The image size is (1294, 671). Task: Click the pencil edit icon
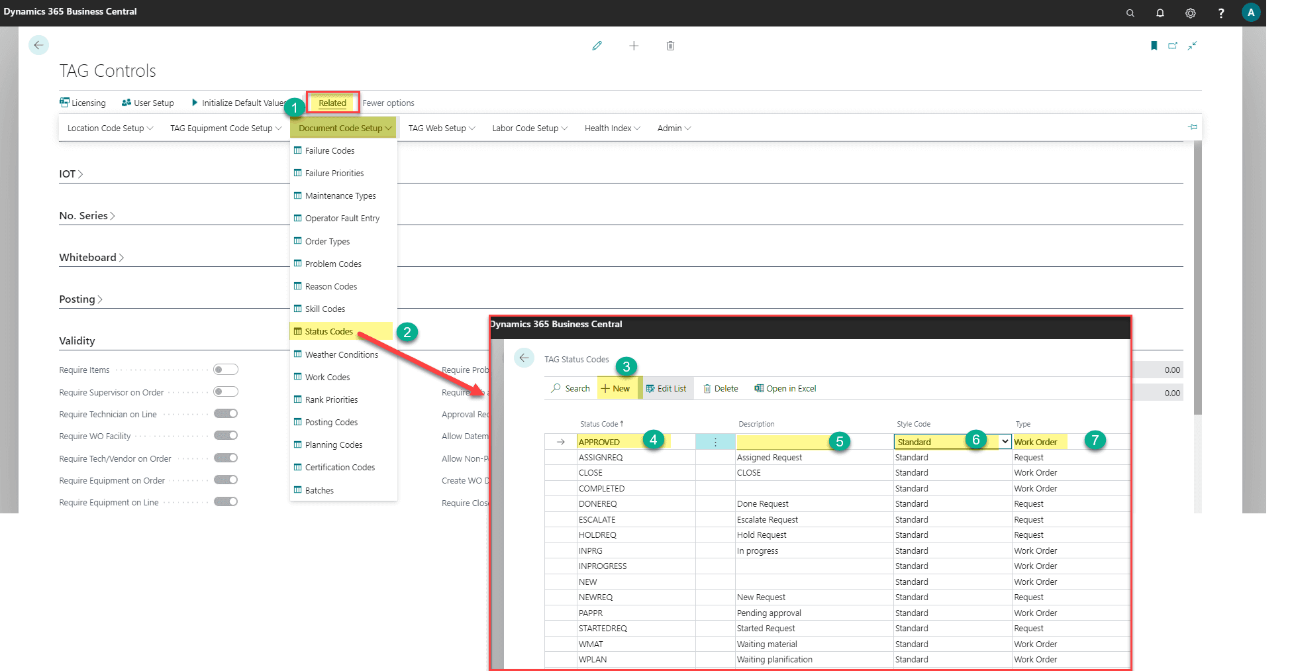pyautogui.click(x=597, y=46)
